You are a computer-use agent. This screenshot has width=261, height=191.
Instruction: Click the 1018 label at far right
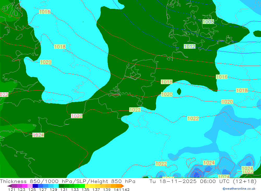[x=242, y=90]
